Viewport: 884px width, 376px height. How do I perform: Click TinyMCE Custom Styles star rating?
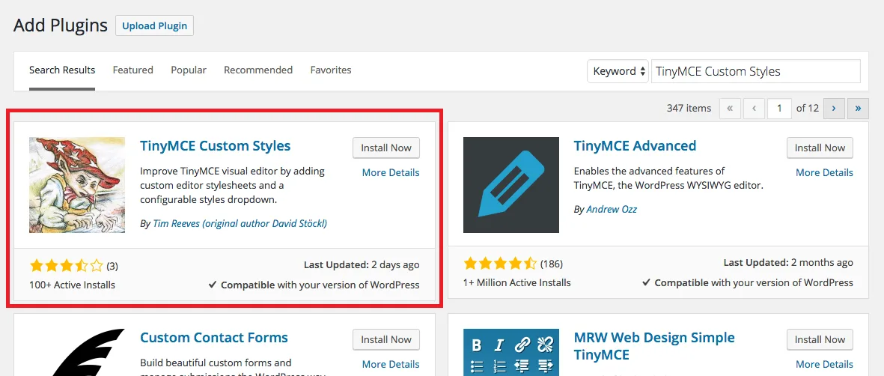pos(67,265)
